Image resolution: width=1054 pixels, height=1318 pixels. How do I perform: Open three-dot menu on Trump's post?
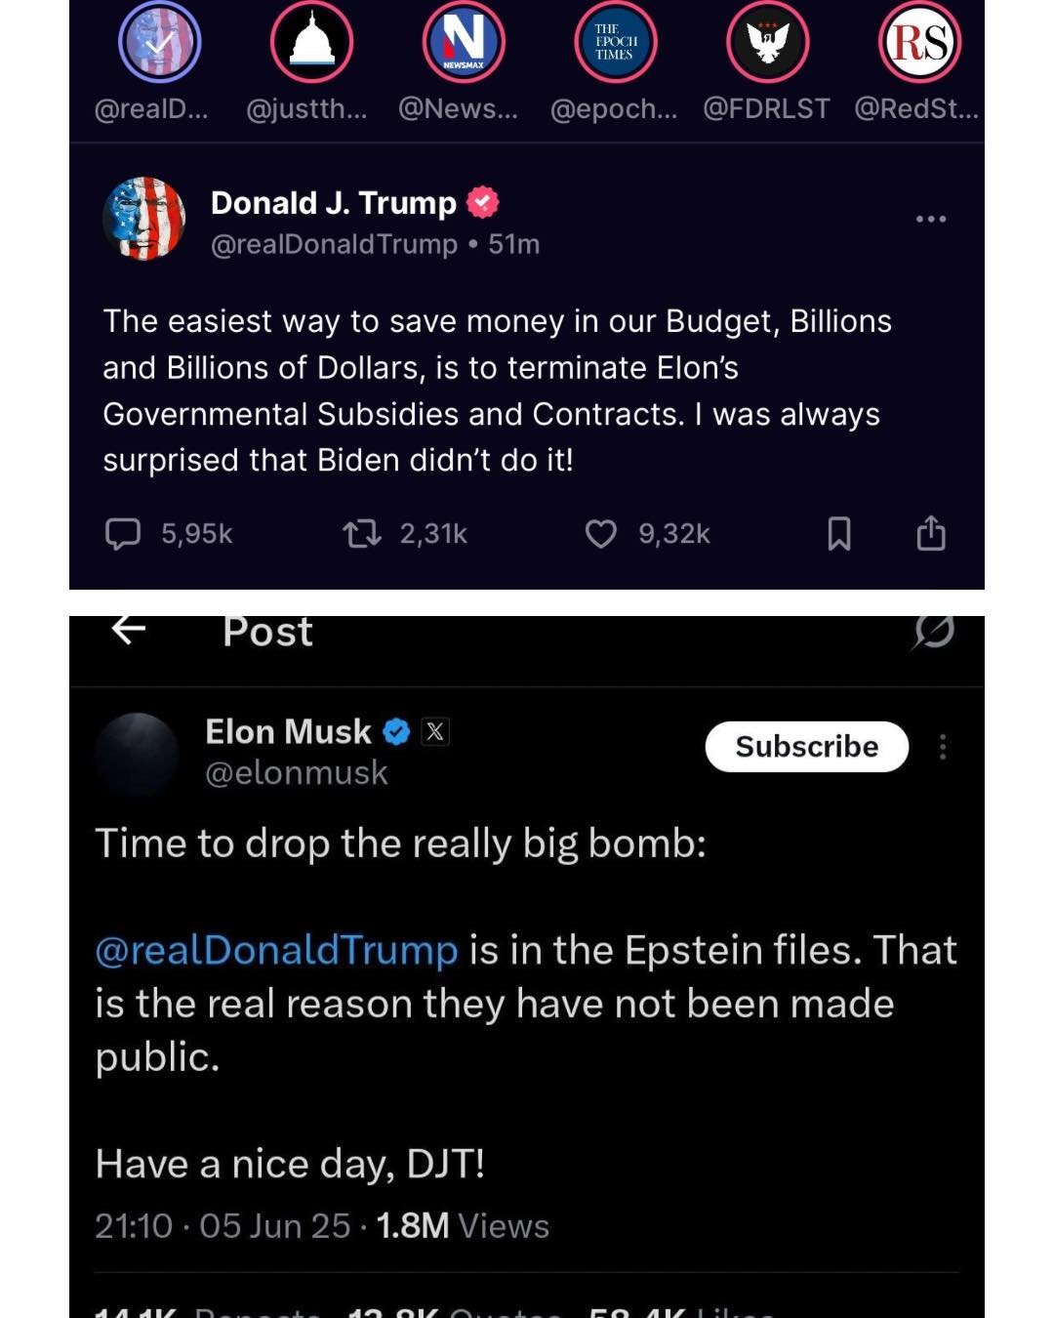931,219
